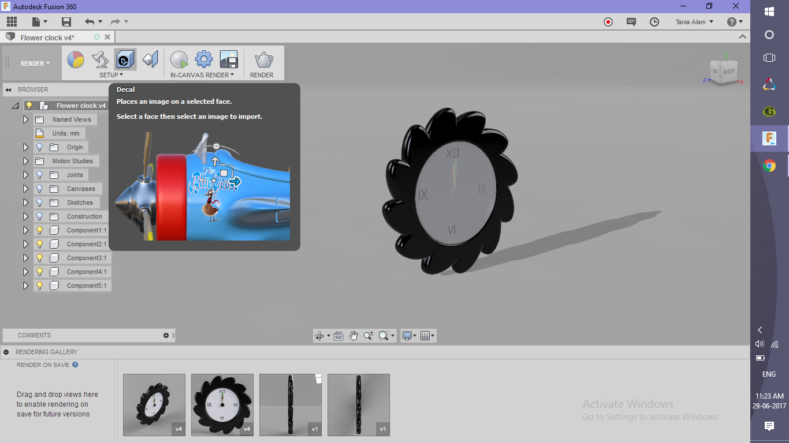Select Component2:1 in the browser
The image size is (789, 443).
click(87, 244)
